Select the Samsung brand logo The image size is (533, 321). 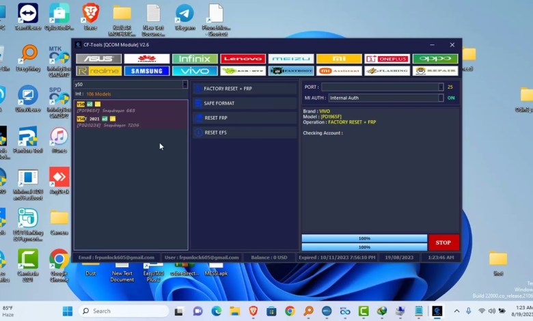coord(146,71)
